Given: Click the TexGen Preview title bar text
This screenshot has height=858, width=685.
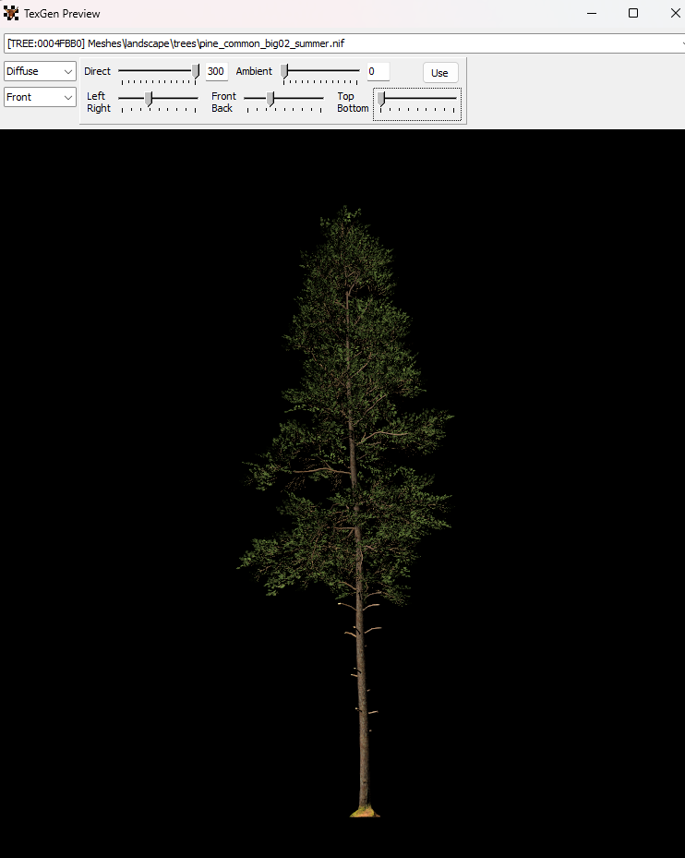Looking at the screenshot, I should point(63,14).
